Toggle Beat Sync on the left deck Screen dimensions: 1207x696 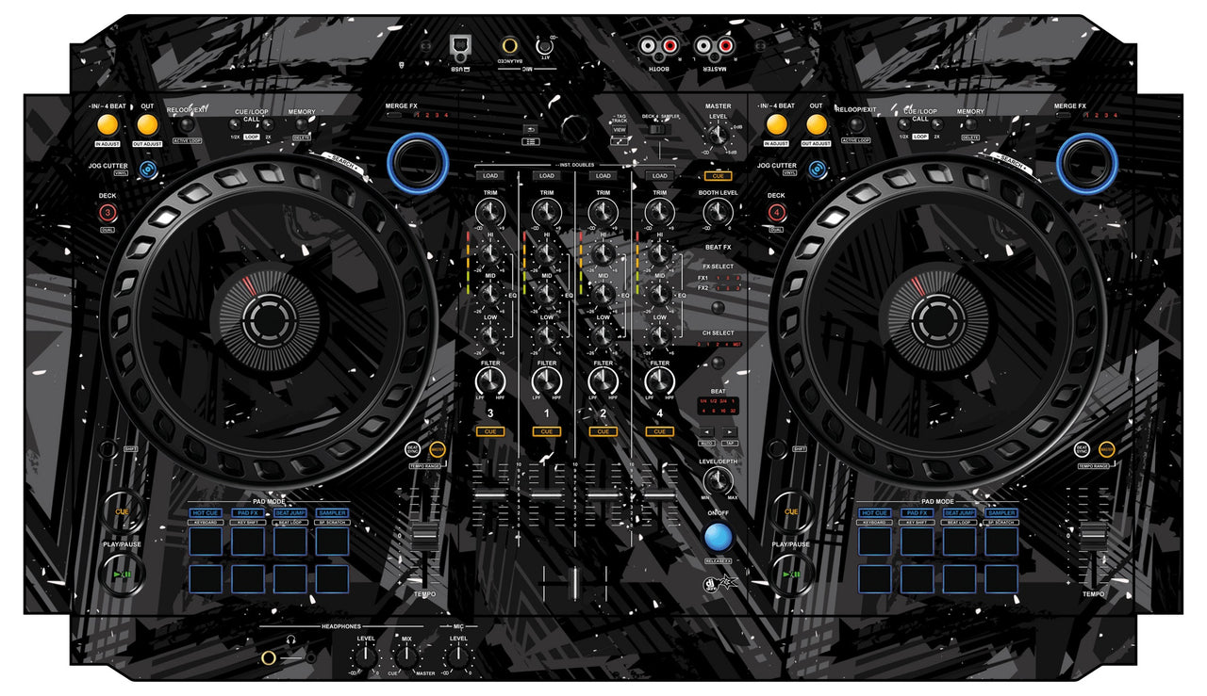(412, 449)
